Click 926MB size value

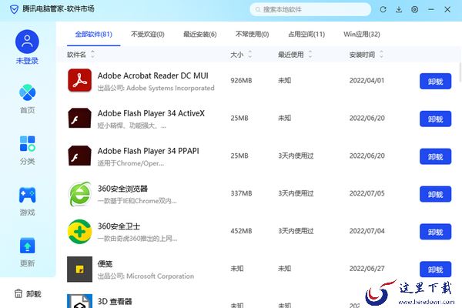pyautogui.click(x=241, y=80)
